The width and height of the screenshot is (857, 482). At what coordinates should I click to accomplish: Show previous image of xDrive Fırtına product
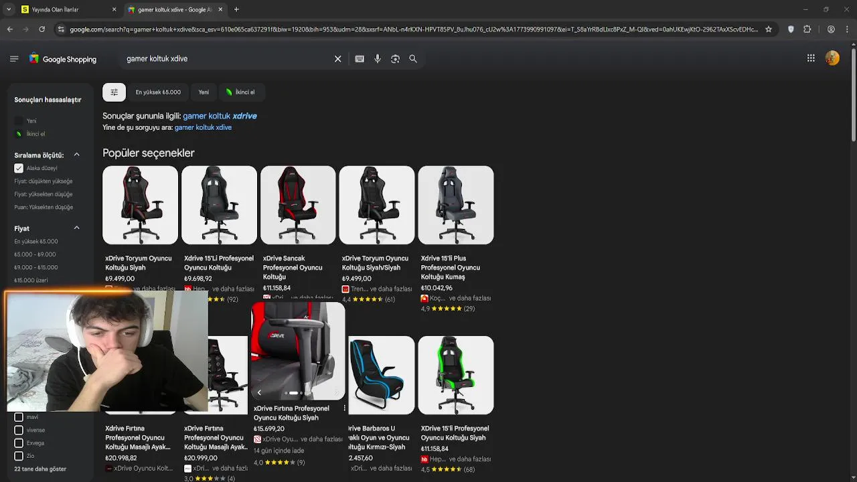tap(259, 393)
